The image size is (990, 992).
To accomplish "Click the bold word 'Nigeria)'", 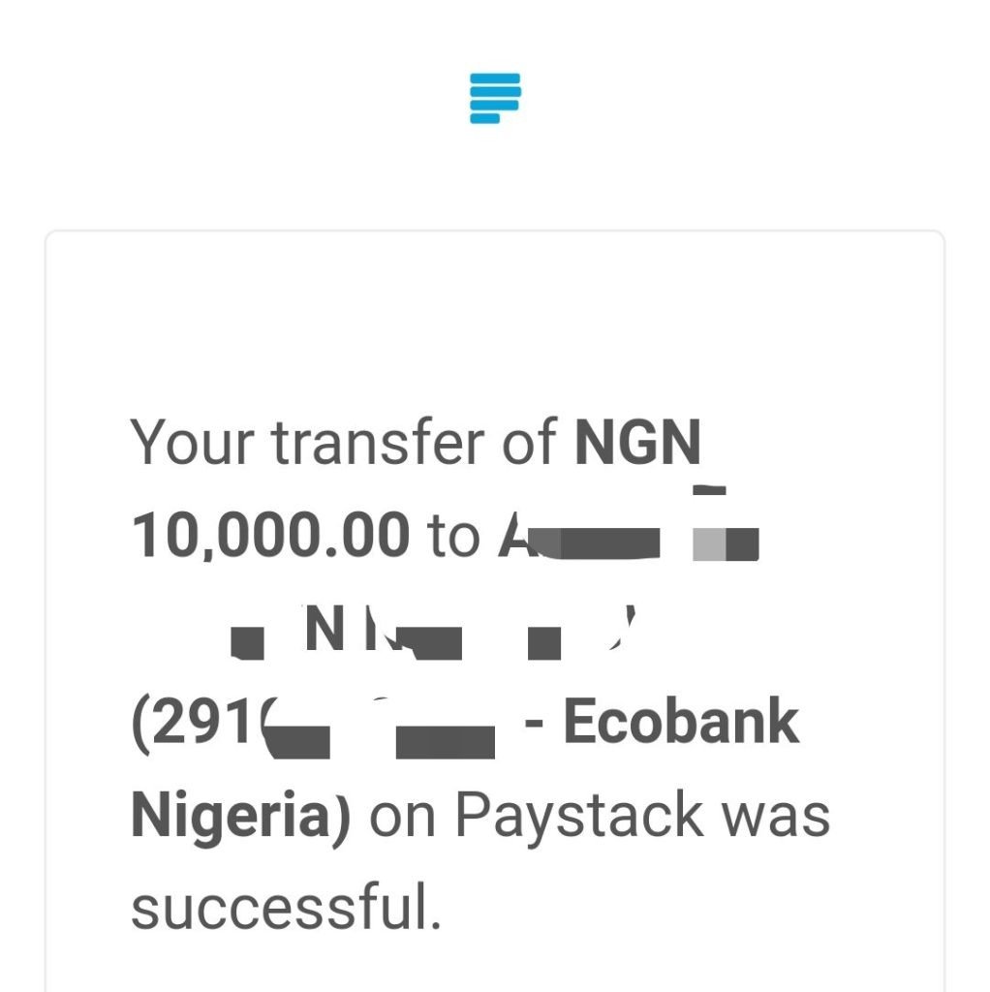I will point(240,816).
